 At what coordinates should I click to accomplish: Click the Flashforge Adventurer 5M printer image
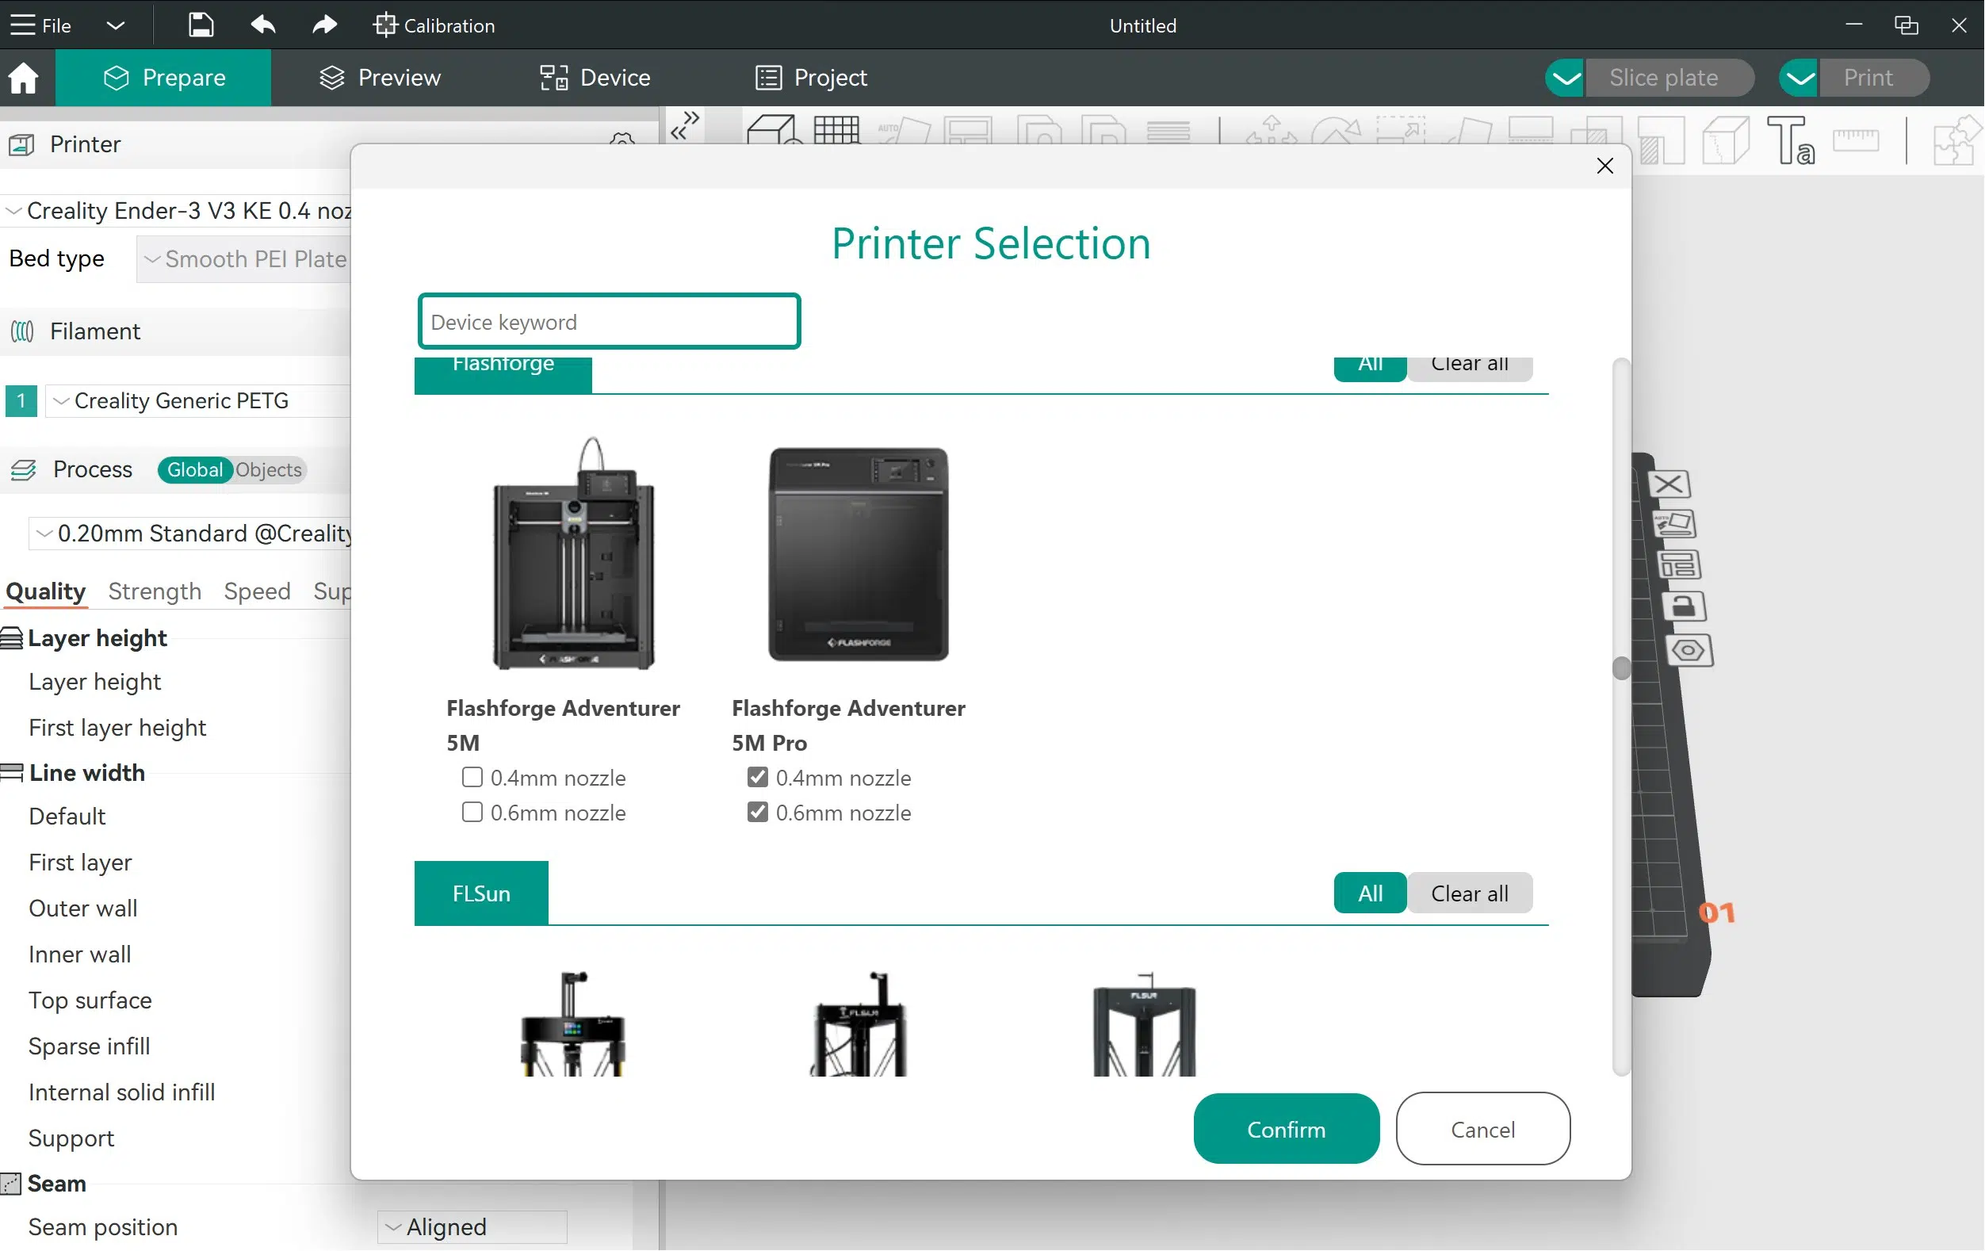tap(575, 554)
